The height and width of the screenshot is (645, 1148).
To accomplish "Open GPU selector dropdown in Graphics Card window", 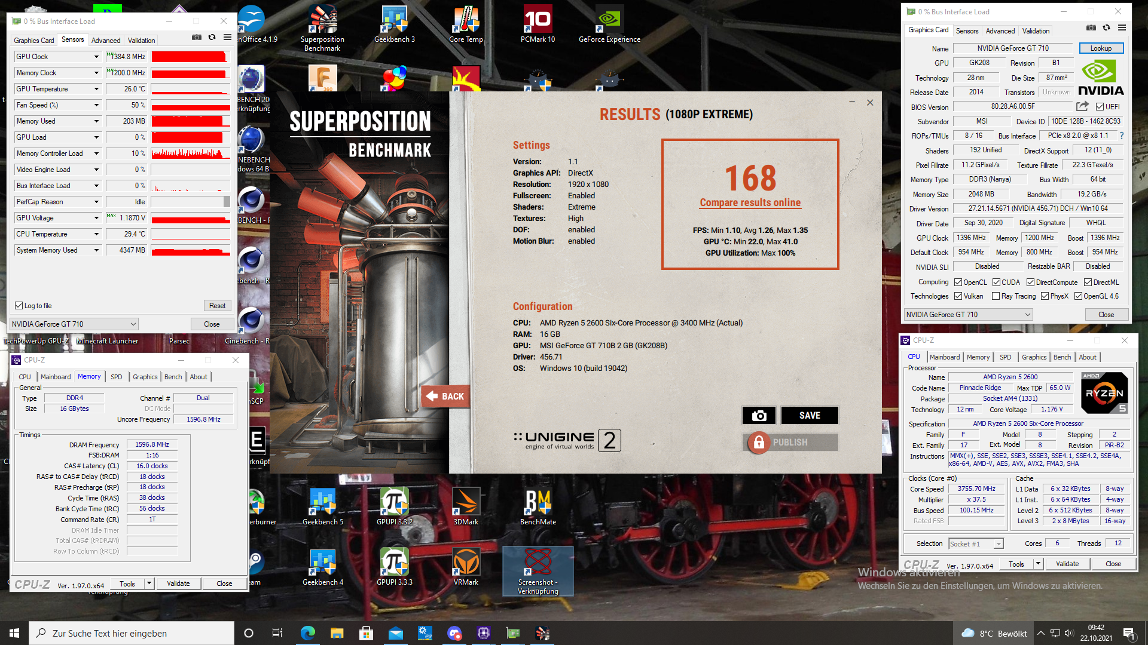I will coord(968,315).
